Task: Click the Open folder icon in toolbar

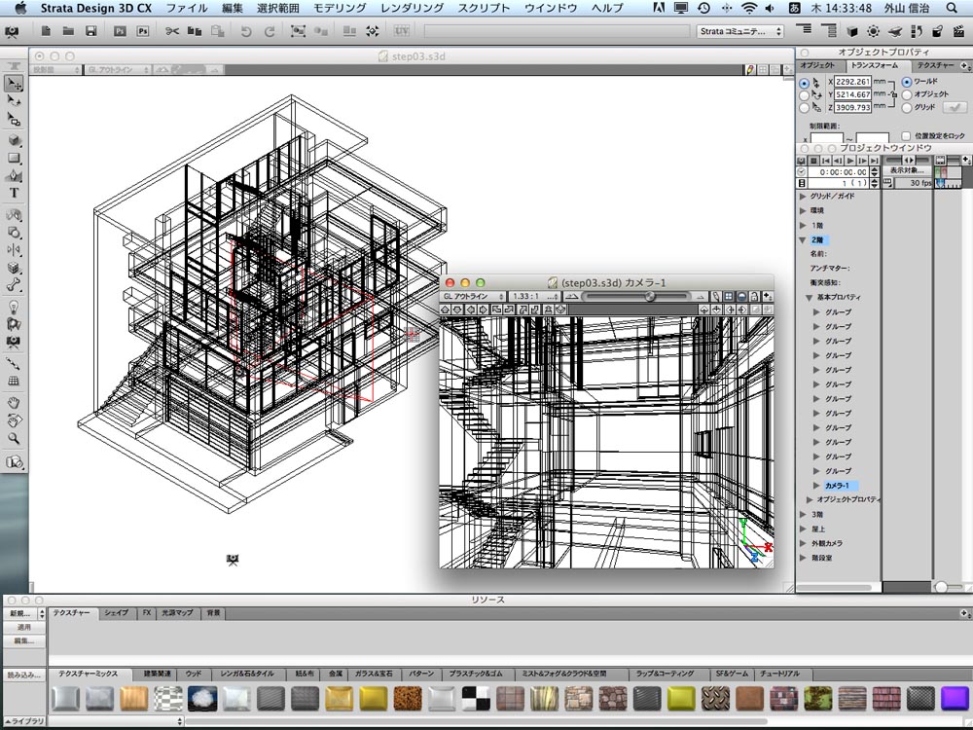Action: 68,31
